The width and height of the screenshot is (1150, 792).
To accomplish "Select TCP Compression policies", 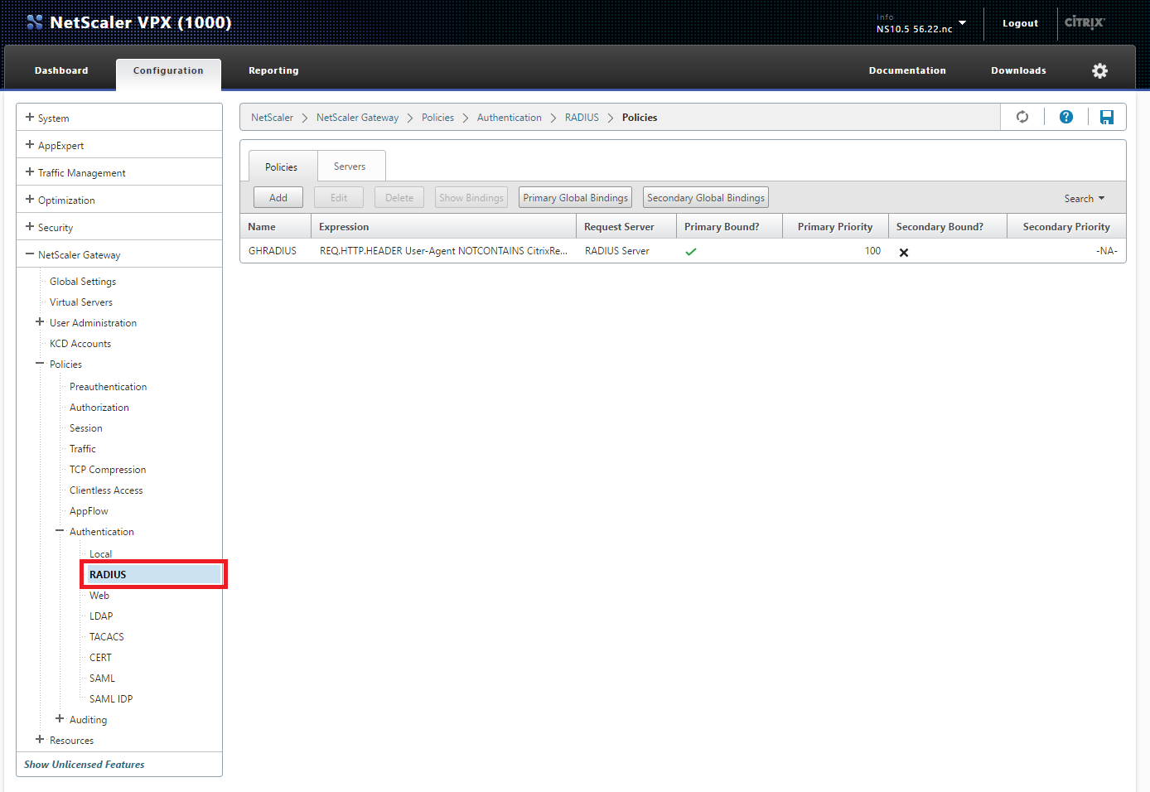I will coord(108,470).
